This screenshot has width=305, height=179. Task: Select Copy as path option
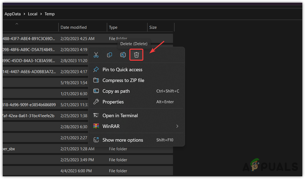[x=116, y=91]
